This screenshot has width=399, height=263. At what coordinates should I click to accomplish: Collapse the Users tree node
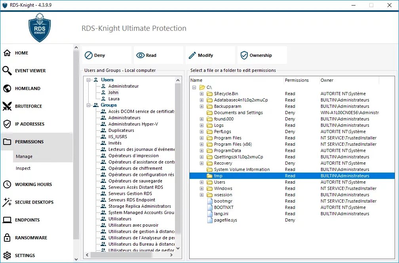89,80
